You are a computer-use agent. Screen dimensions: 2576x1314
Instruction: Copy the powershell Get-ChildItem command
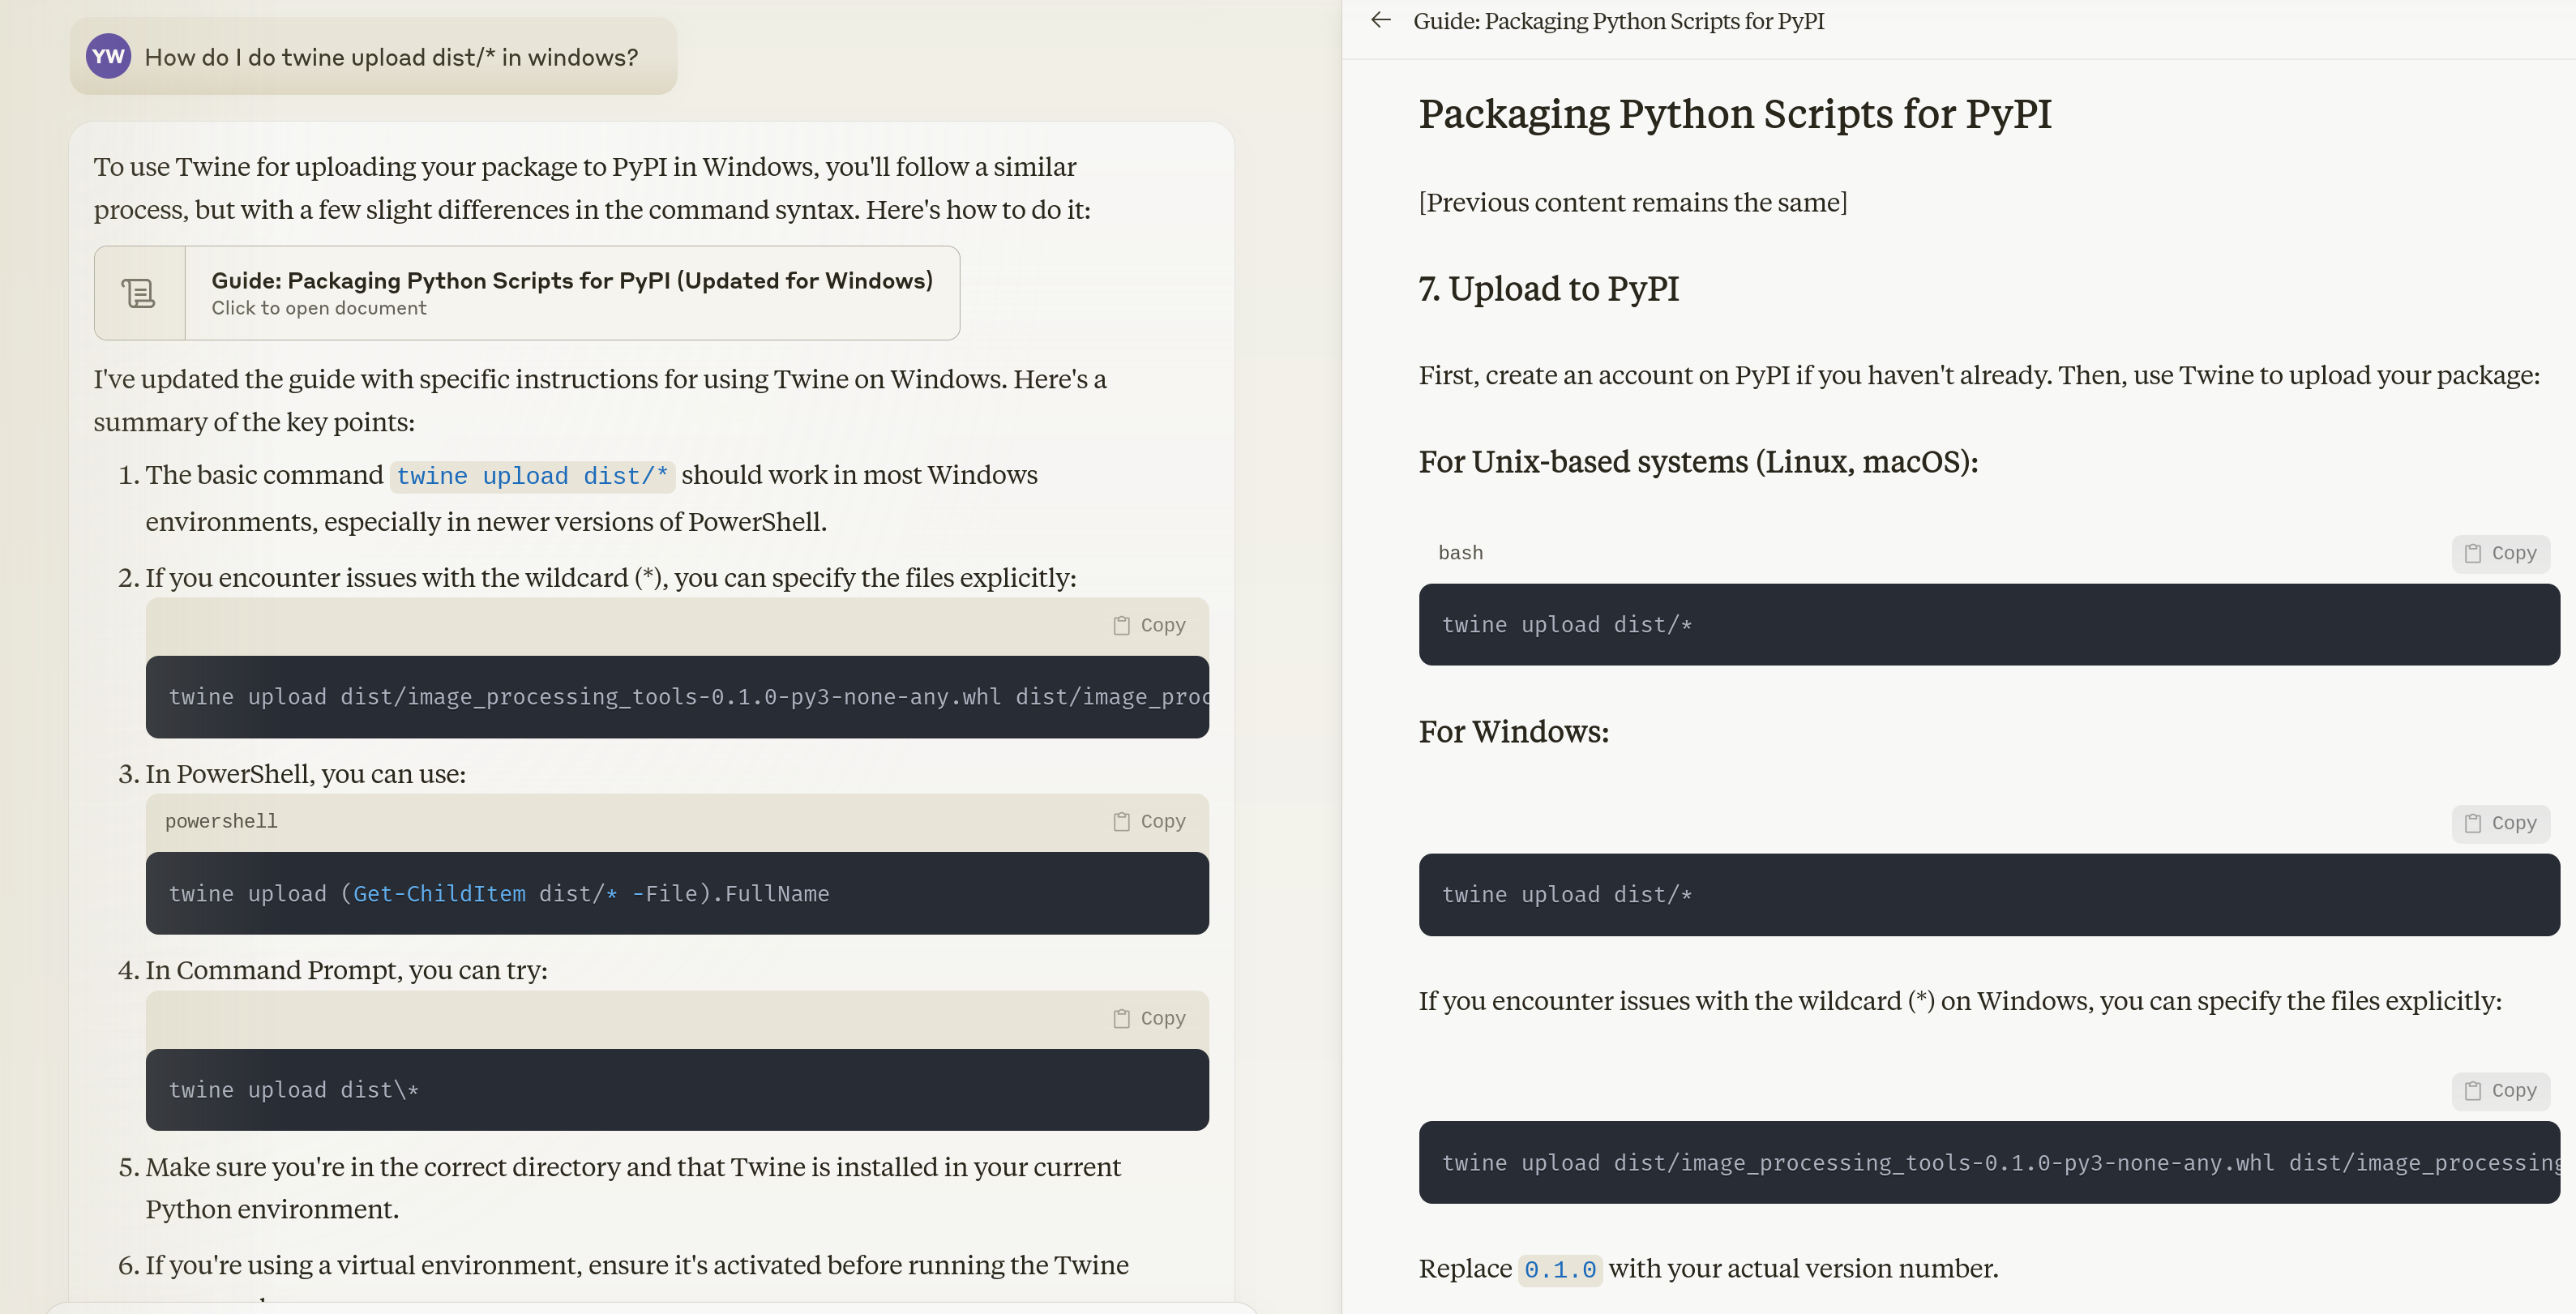coord(1150,822)
